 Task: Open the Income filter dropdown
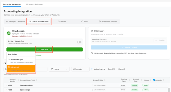click(x=59, y=69)
